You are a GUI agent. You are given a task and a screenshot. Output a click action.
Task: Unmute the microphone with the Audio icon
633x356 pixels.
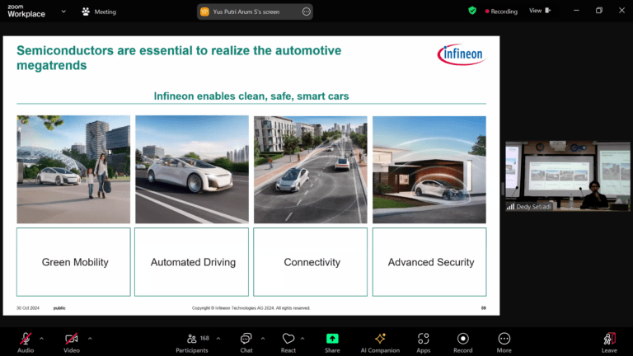click(x=26, y=339)
